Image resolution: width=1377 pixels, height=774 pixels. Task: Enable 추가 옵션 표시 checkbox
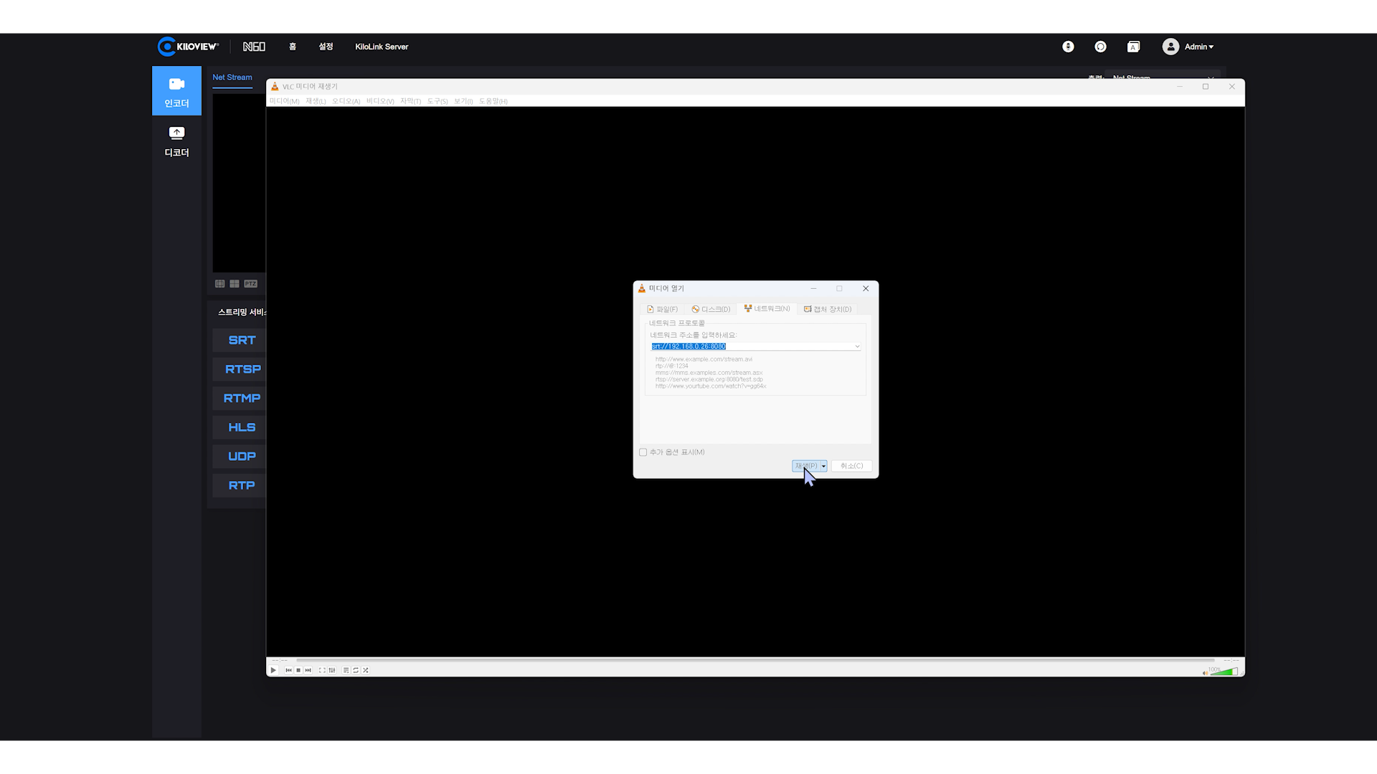click(643, 452)
